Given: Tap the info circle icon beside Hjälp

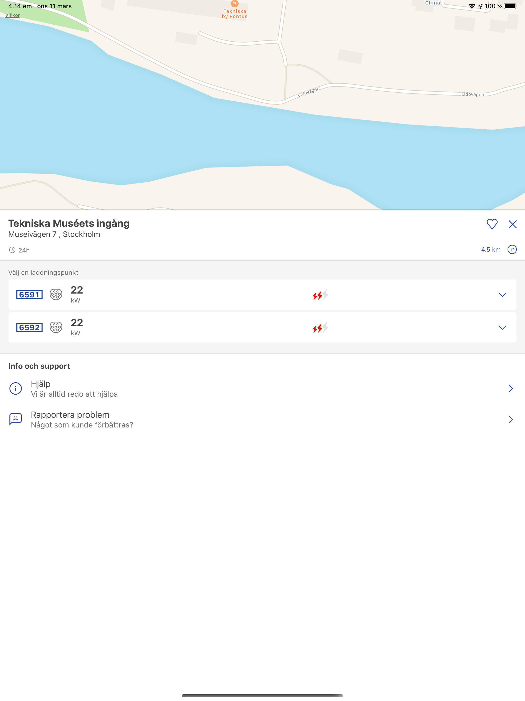Looking at the screenshot, I should click(x=16, y=388).
